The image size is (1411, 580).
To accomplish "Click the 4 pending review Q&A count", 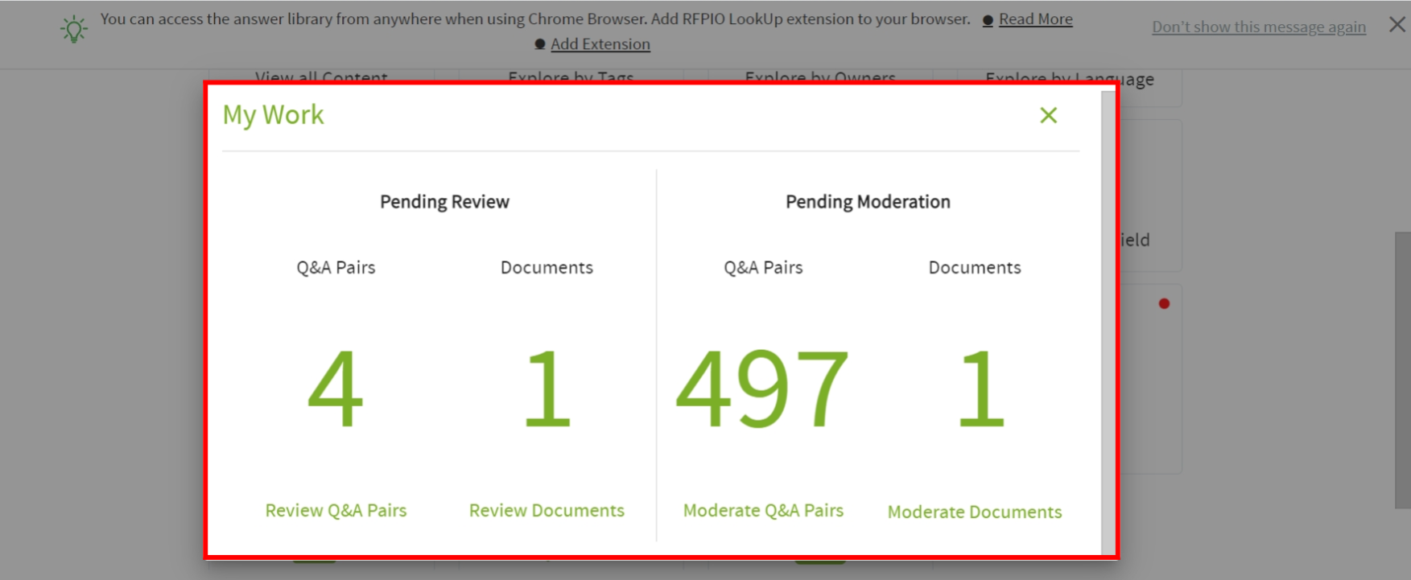I will pyautogui.click(x=336, y=389).
